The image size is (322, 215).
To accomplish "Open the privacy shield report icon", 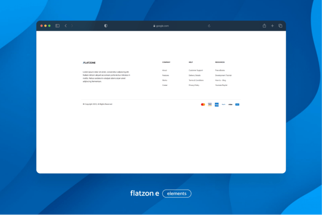I will click(x=106, y=26).
